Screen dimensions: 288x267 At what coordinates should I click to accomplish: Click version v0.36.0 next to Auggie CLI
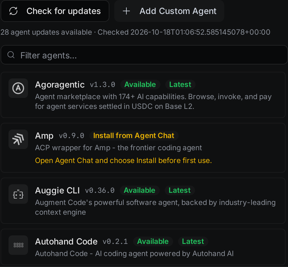pyautogui.click(x=100, y=190)
